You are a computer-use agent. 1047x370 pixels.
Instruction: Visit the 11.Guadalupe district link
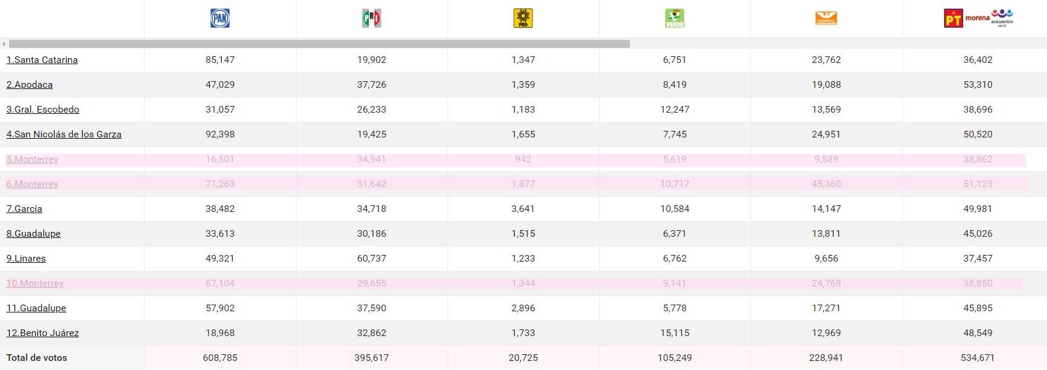tap(36, 308)
